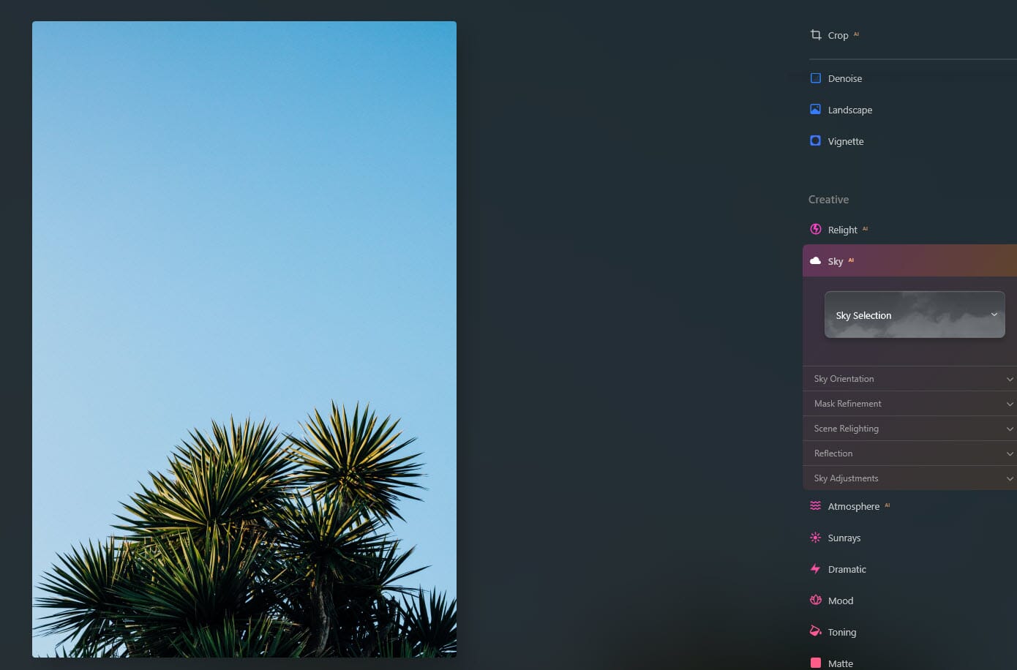Open the Dramatic lightning icon
1017x670 pixels.
(x=816, y=568)
